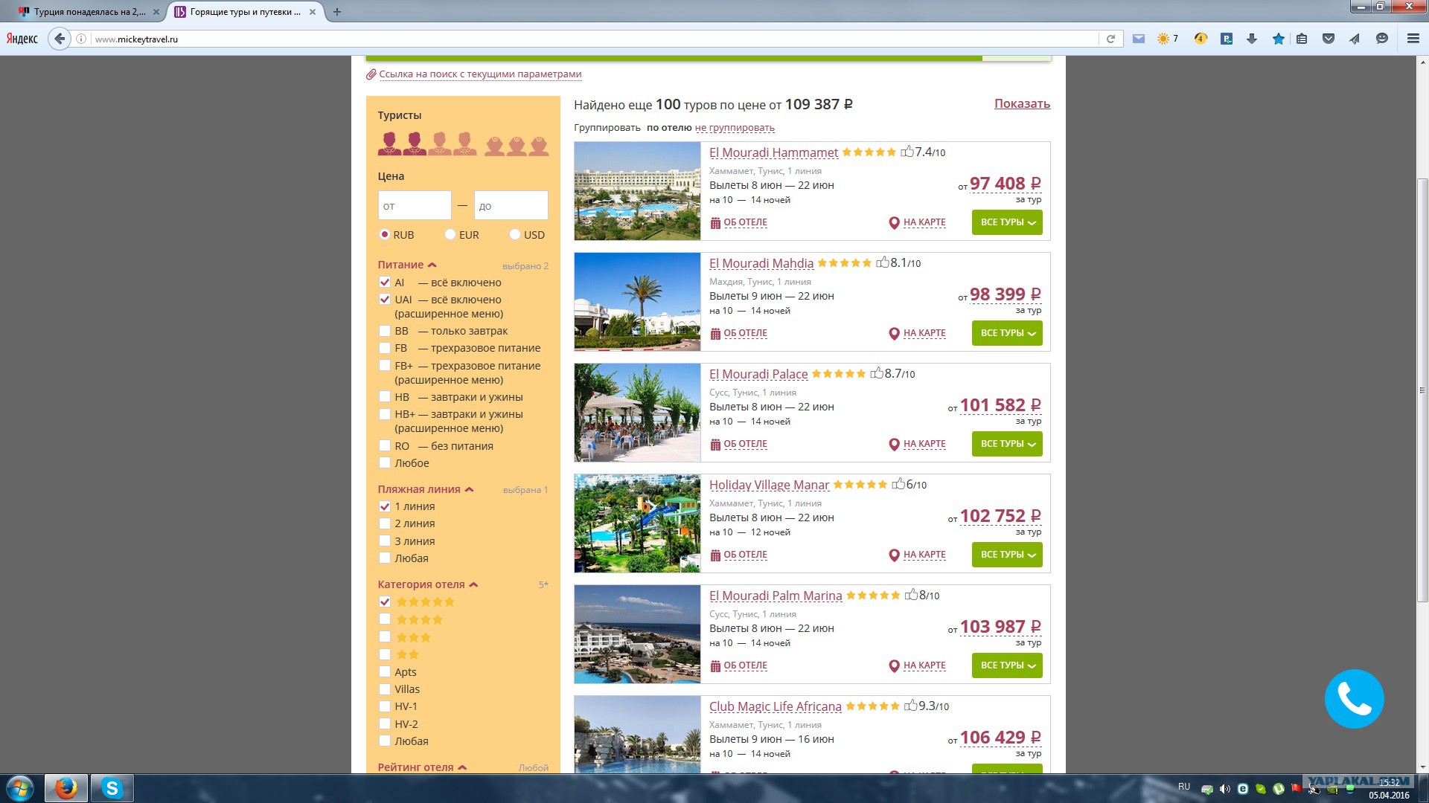Check the FB full board option
Image resolution: width=1429 pixels, height=803 pixels.
coord(385,348)
